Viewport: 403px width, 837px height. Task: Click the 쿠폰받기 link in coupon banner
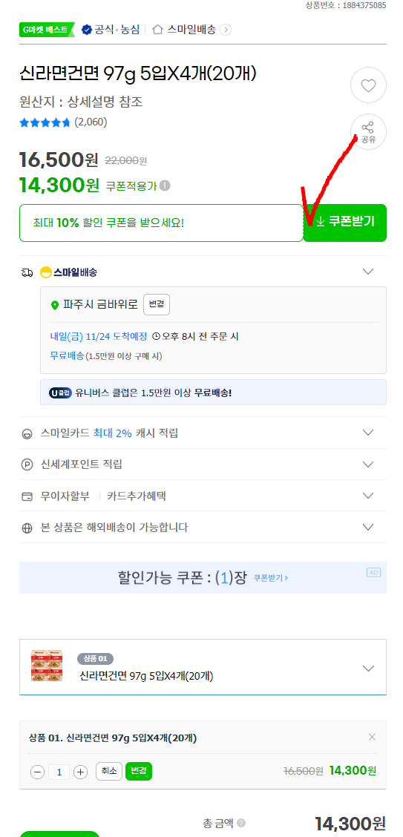point(271,578)
